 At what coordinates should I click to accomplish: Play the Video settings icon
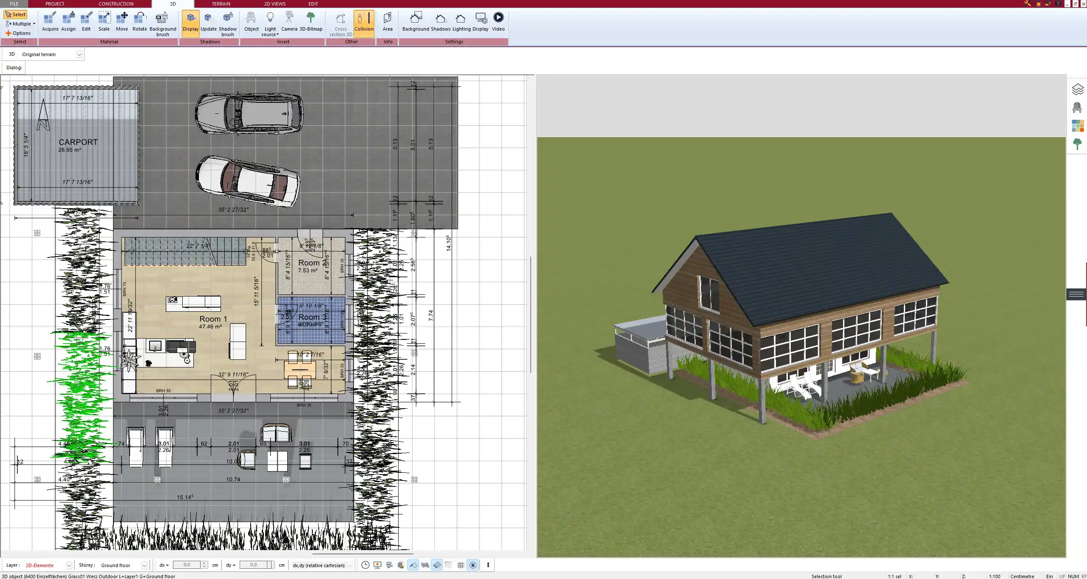click(498, 21)
